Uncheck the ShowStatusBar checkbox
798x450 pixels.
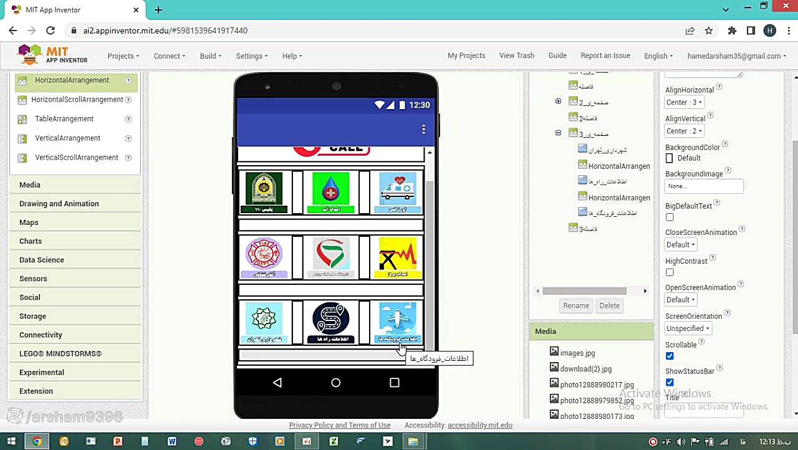670,382
